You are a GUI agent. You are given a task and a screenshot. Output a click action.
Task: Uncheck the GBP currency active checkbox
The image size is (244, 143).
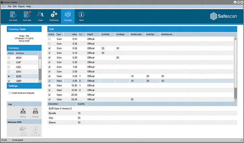coord(9,81)
